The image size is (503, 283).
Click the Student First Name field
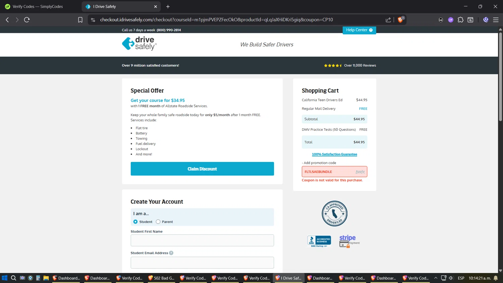point(202,240)
